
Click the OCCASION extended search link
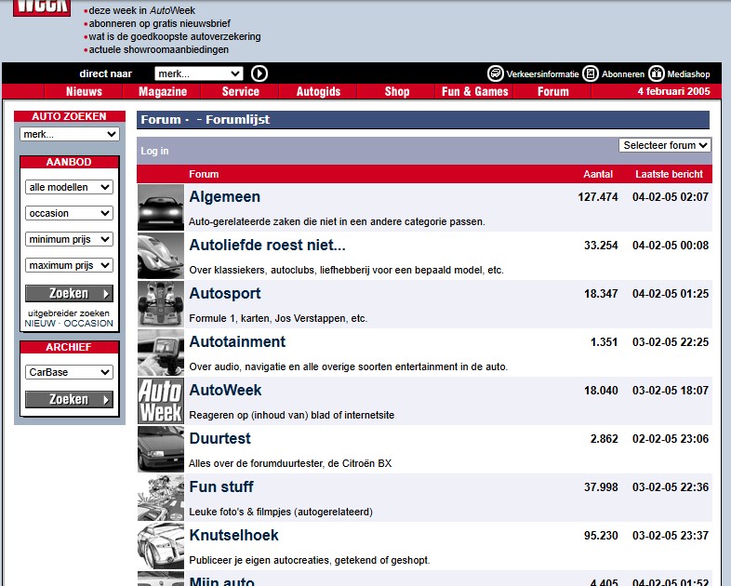point(88,324)
